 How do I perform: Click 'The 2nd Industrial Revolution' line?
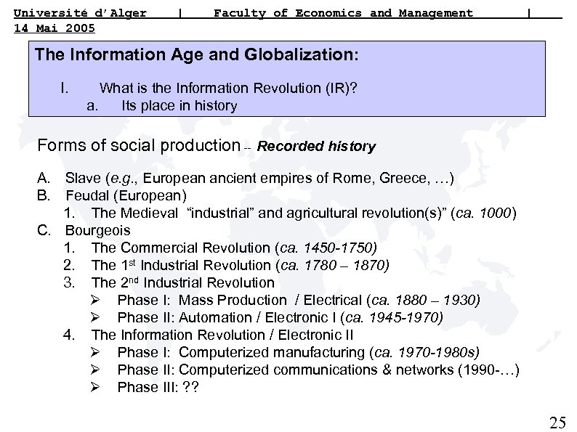tap(183, 282)
